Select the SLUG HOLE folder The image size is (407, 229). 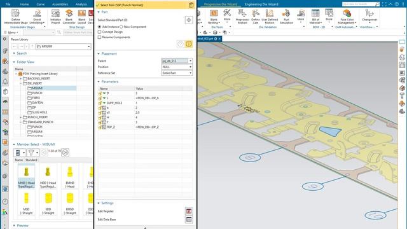[39, 113]
